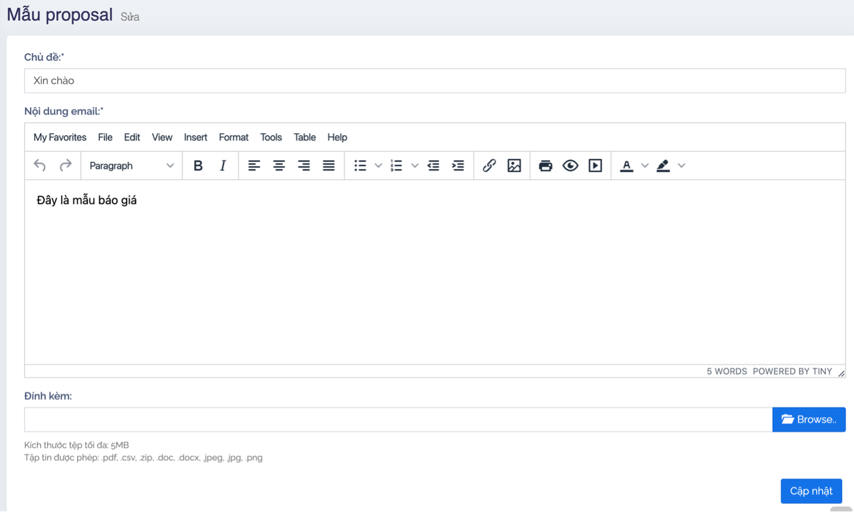
Task: Toggle bold formatting
Action: pyautogui.click(x=198, y=165)
